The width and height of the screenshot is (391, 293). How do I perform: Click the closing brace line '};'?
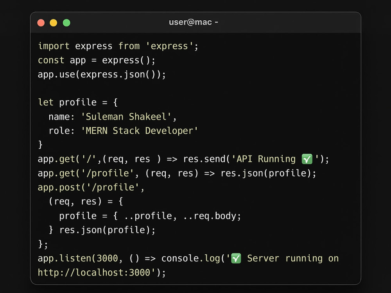[43, 244]
